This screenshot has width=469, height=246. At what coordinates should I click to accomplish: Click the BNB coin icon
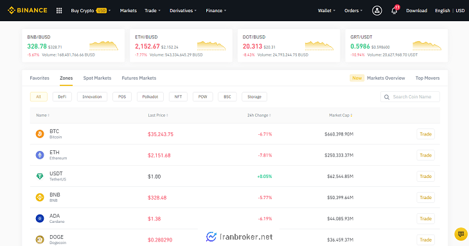pyautogui.click(x=40, y=197)
